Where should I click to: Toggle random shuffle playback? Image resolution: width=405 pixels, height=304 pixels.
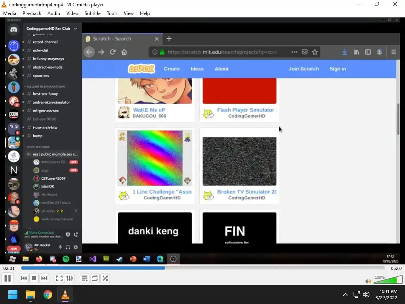pyautogui.click(x=105, y=278)
